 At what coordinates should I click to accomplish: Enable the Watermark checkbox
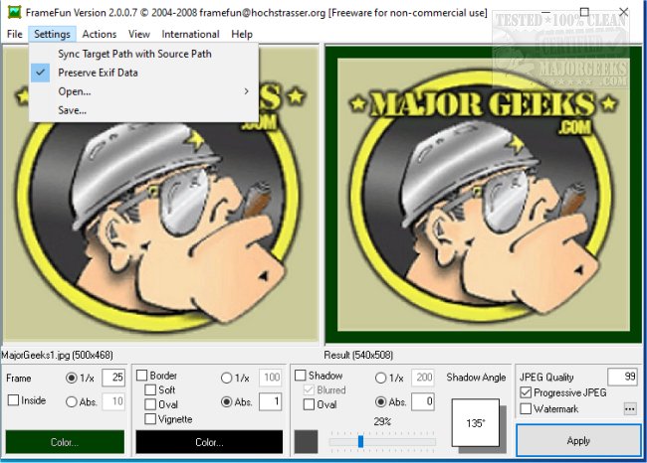click(526, 408)
